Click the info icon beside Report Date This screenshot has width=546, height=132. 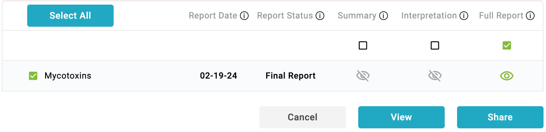(244, 16)
